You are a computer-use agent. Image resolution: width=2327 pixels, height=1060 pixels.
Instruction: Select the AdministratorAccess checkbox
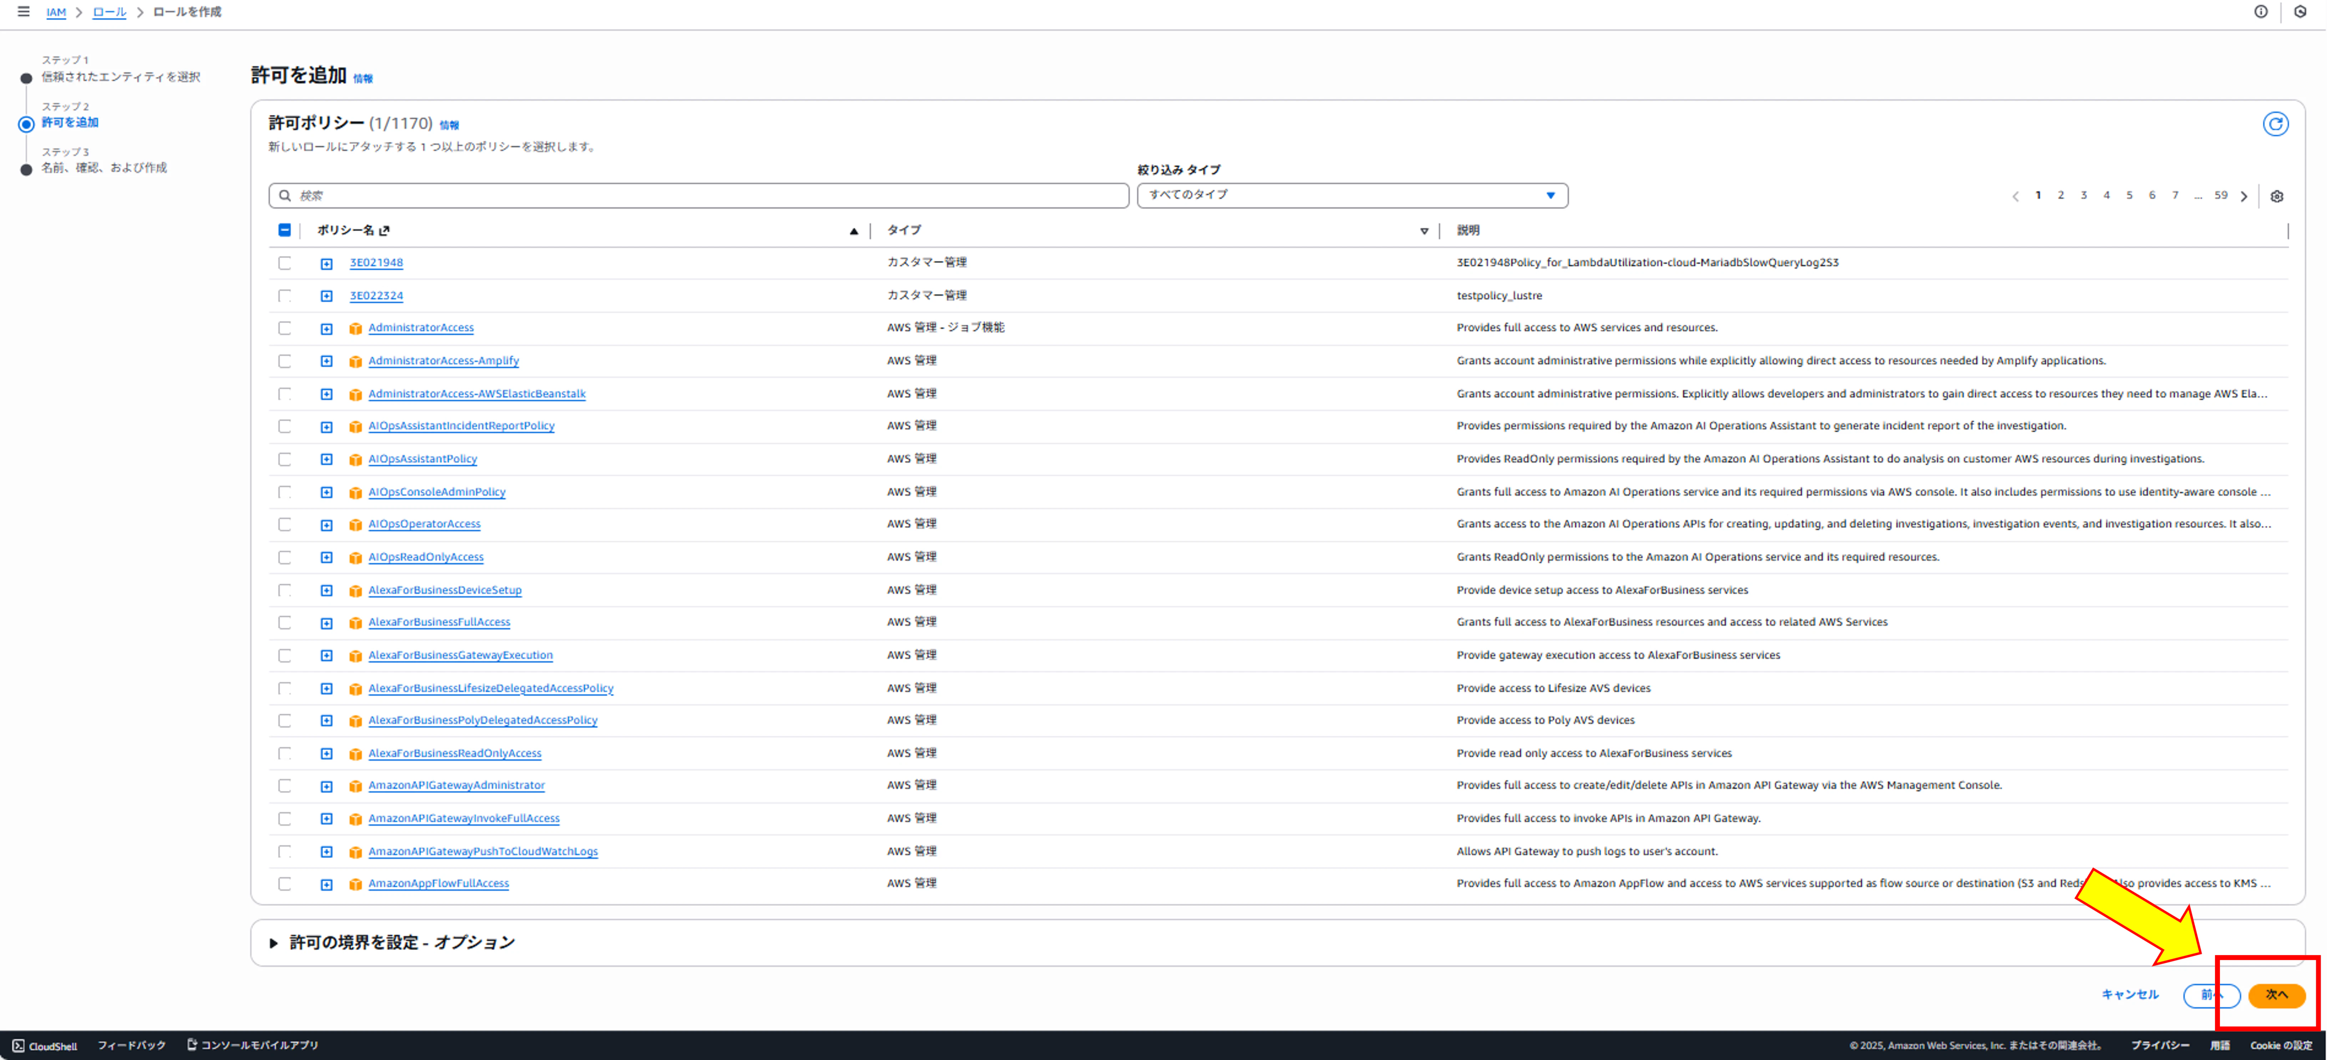click(285, 328)
